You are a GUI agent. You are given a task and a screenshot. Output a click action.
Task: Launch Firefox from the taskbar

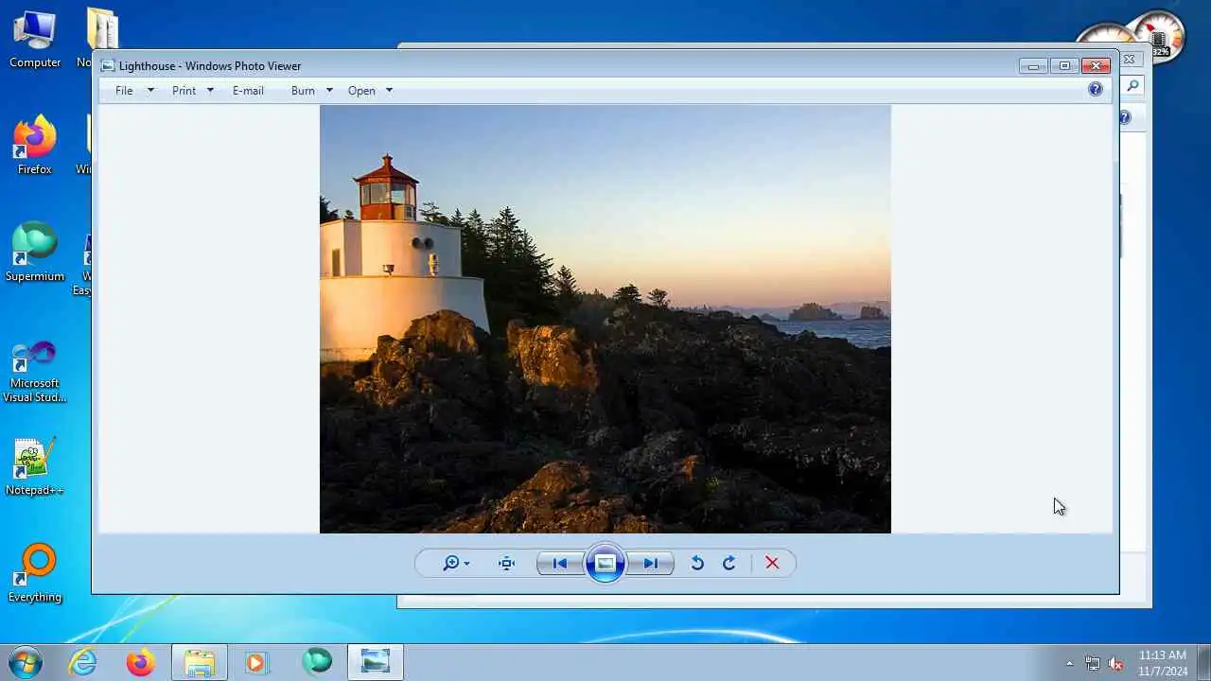[141, 662]
